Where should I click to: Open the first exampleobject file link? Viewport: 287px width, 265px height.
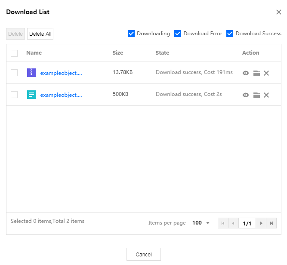61,73
